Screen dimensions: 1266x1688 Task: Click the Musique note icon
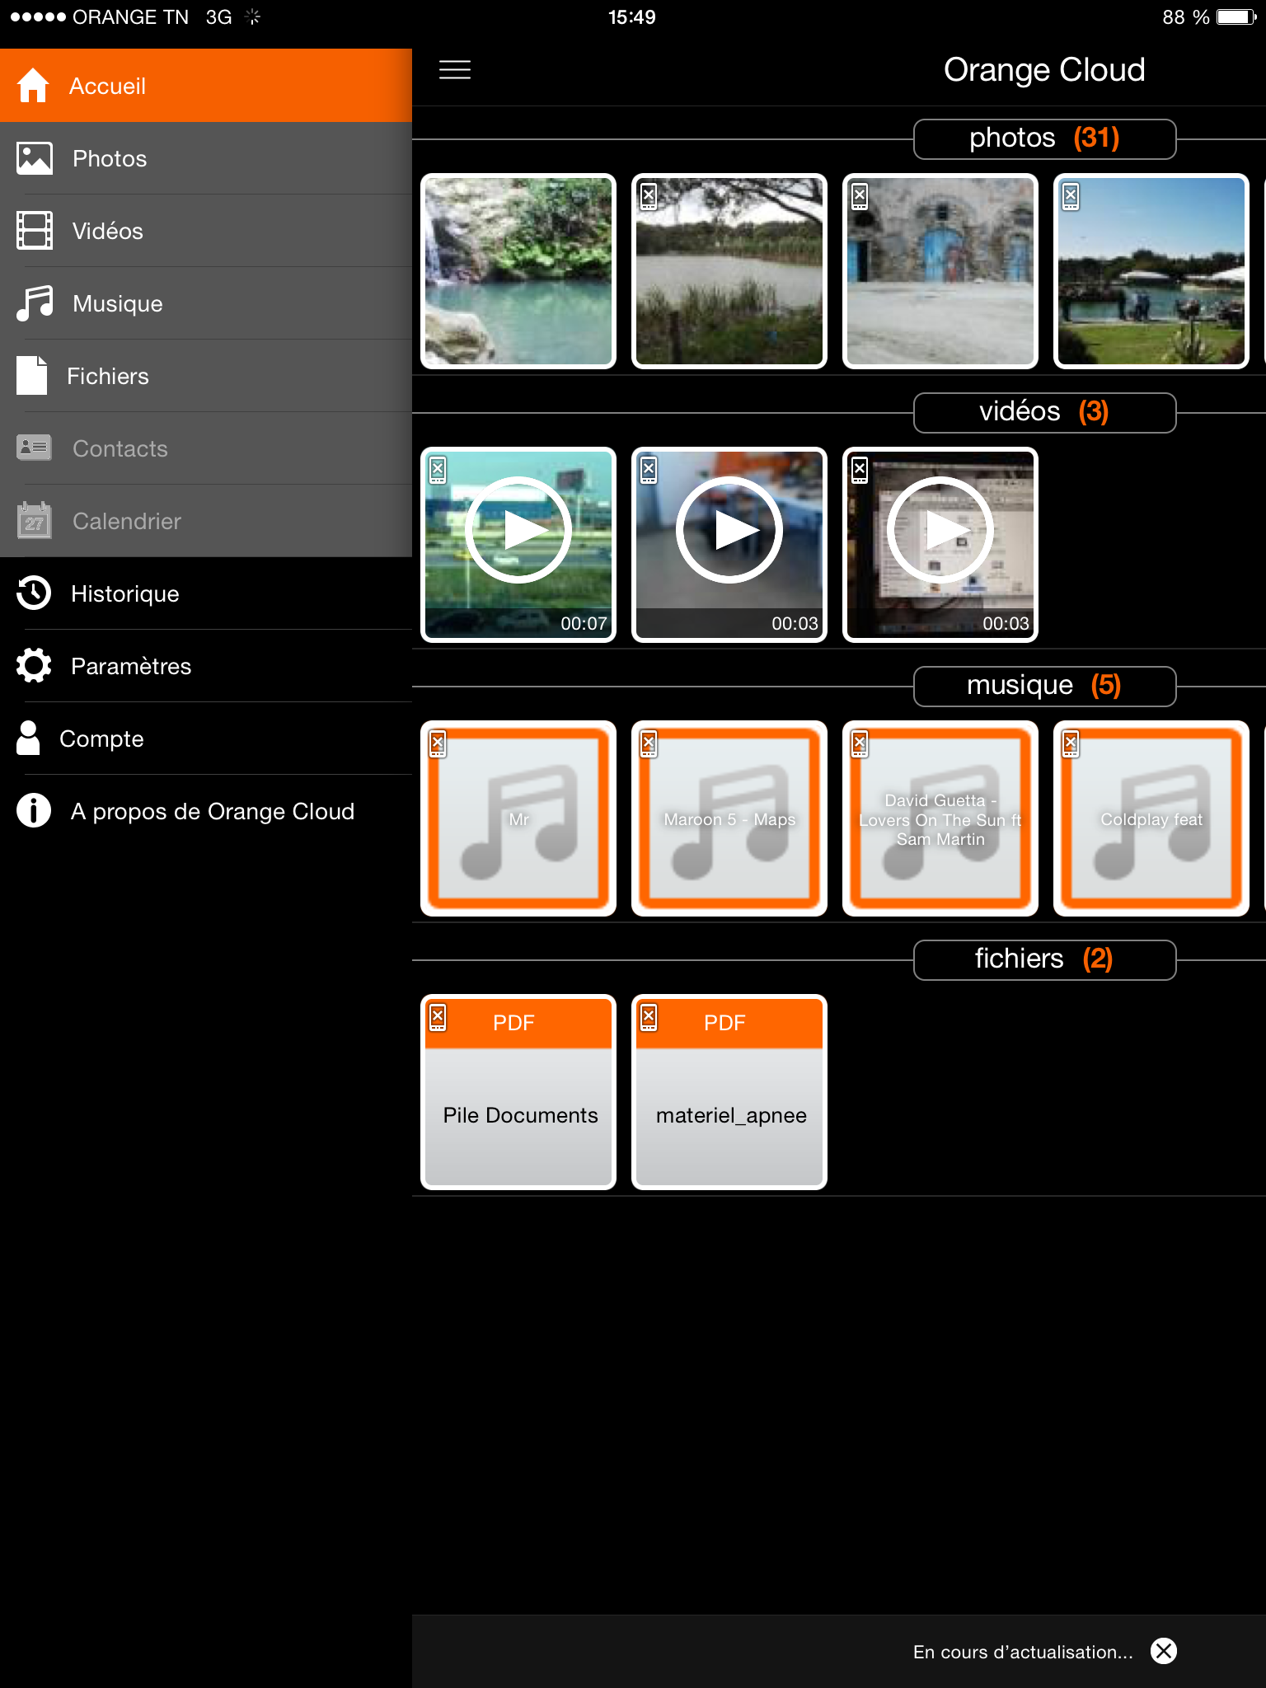click(34, 303)
